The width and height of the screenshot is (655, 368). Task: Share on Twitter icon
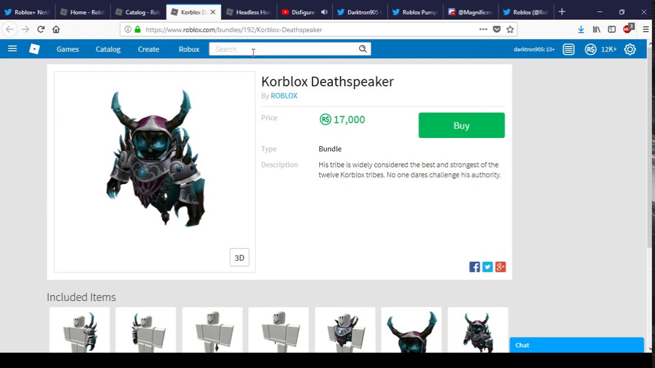(488, 267)
